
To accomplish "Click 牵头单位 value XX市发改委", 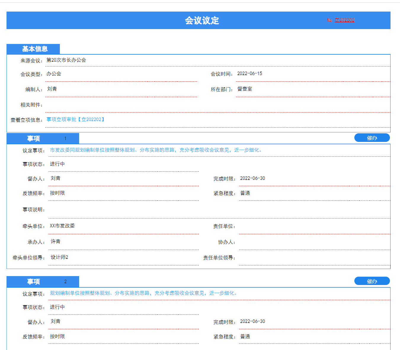I will 62,226.
